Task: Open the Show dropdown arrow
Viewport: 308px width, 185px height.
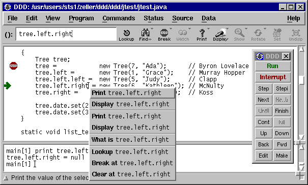Action: point(246,29)
